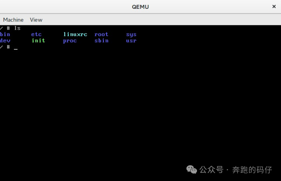Select the proc directory text
The image size is (281, 181).
pos(70,41)
